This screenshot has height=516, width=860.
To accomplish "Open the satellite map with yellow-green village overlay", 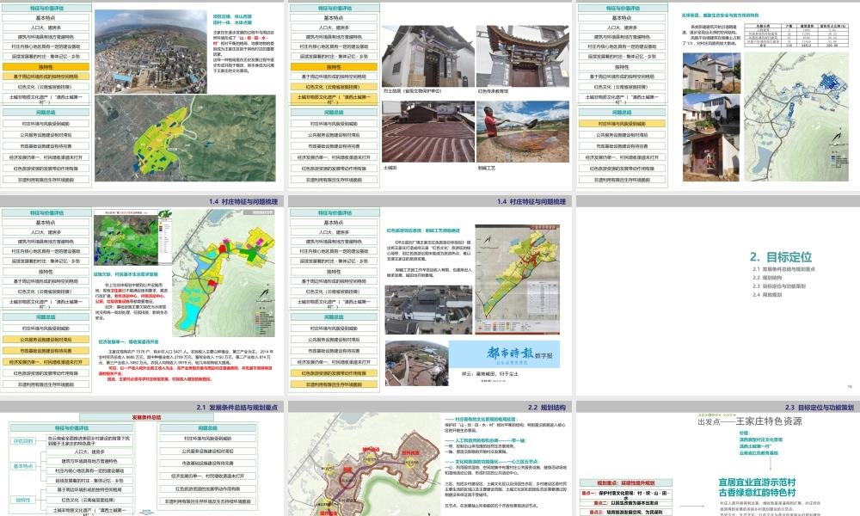I will click(186, 138).
